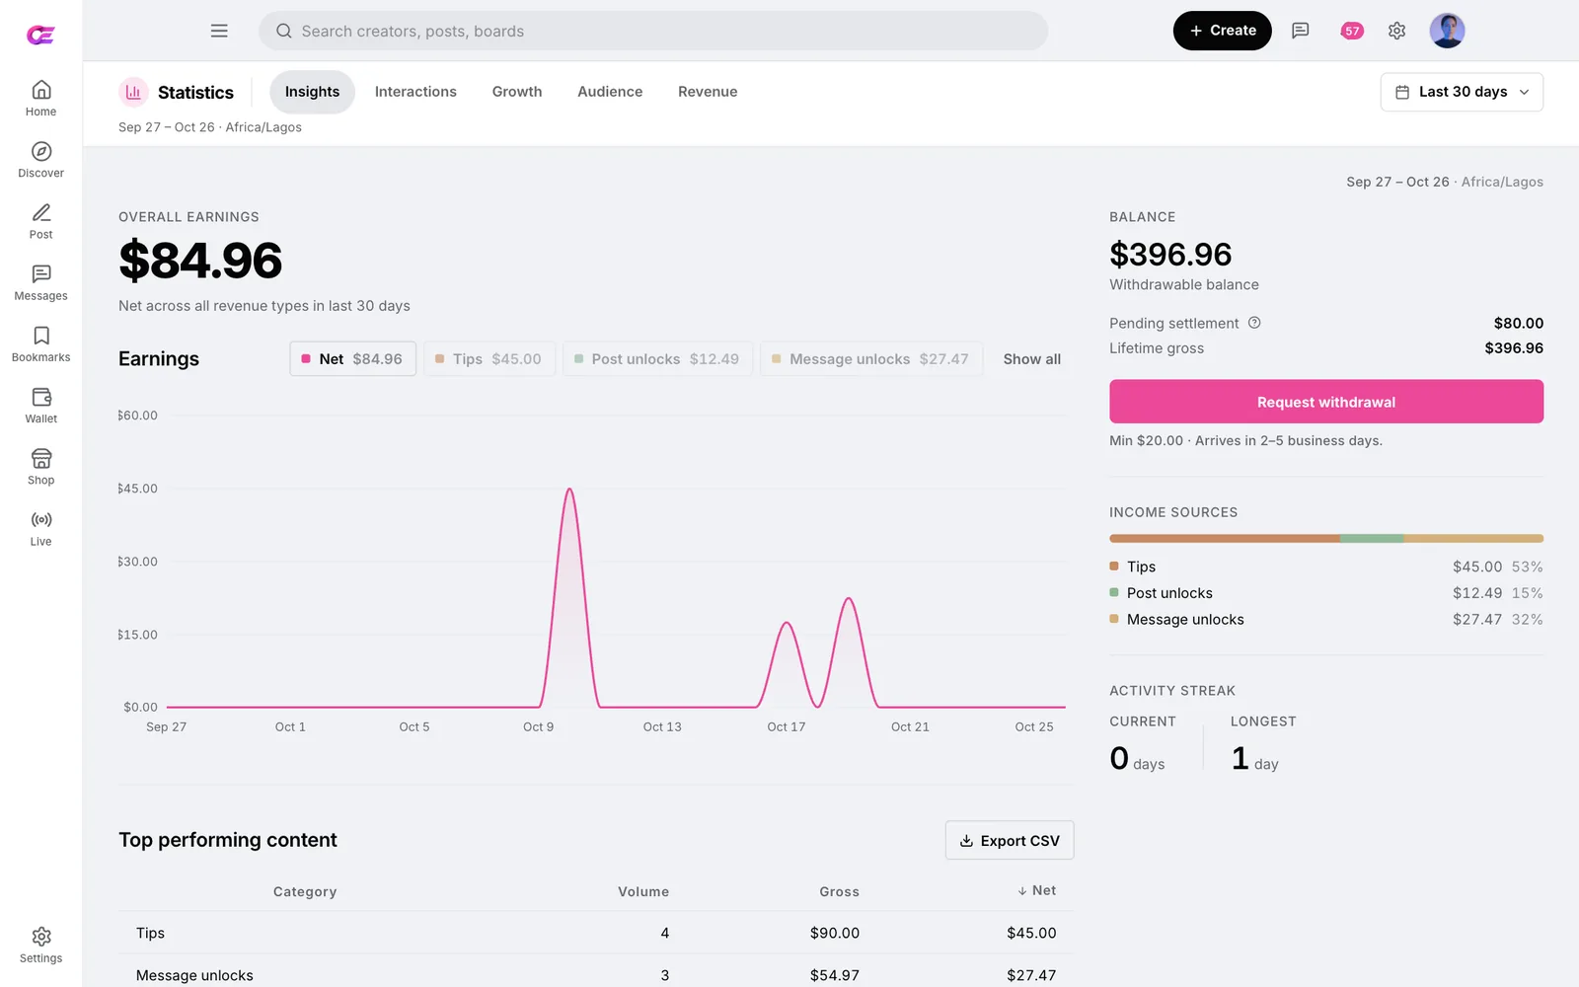Click the Message unlocks table row
The width and height of the screenshot is (1579, 987).
596,973
